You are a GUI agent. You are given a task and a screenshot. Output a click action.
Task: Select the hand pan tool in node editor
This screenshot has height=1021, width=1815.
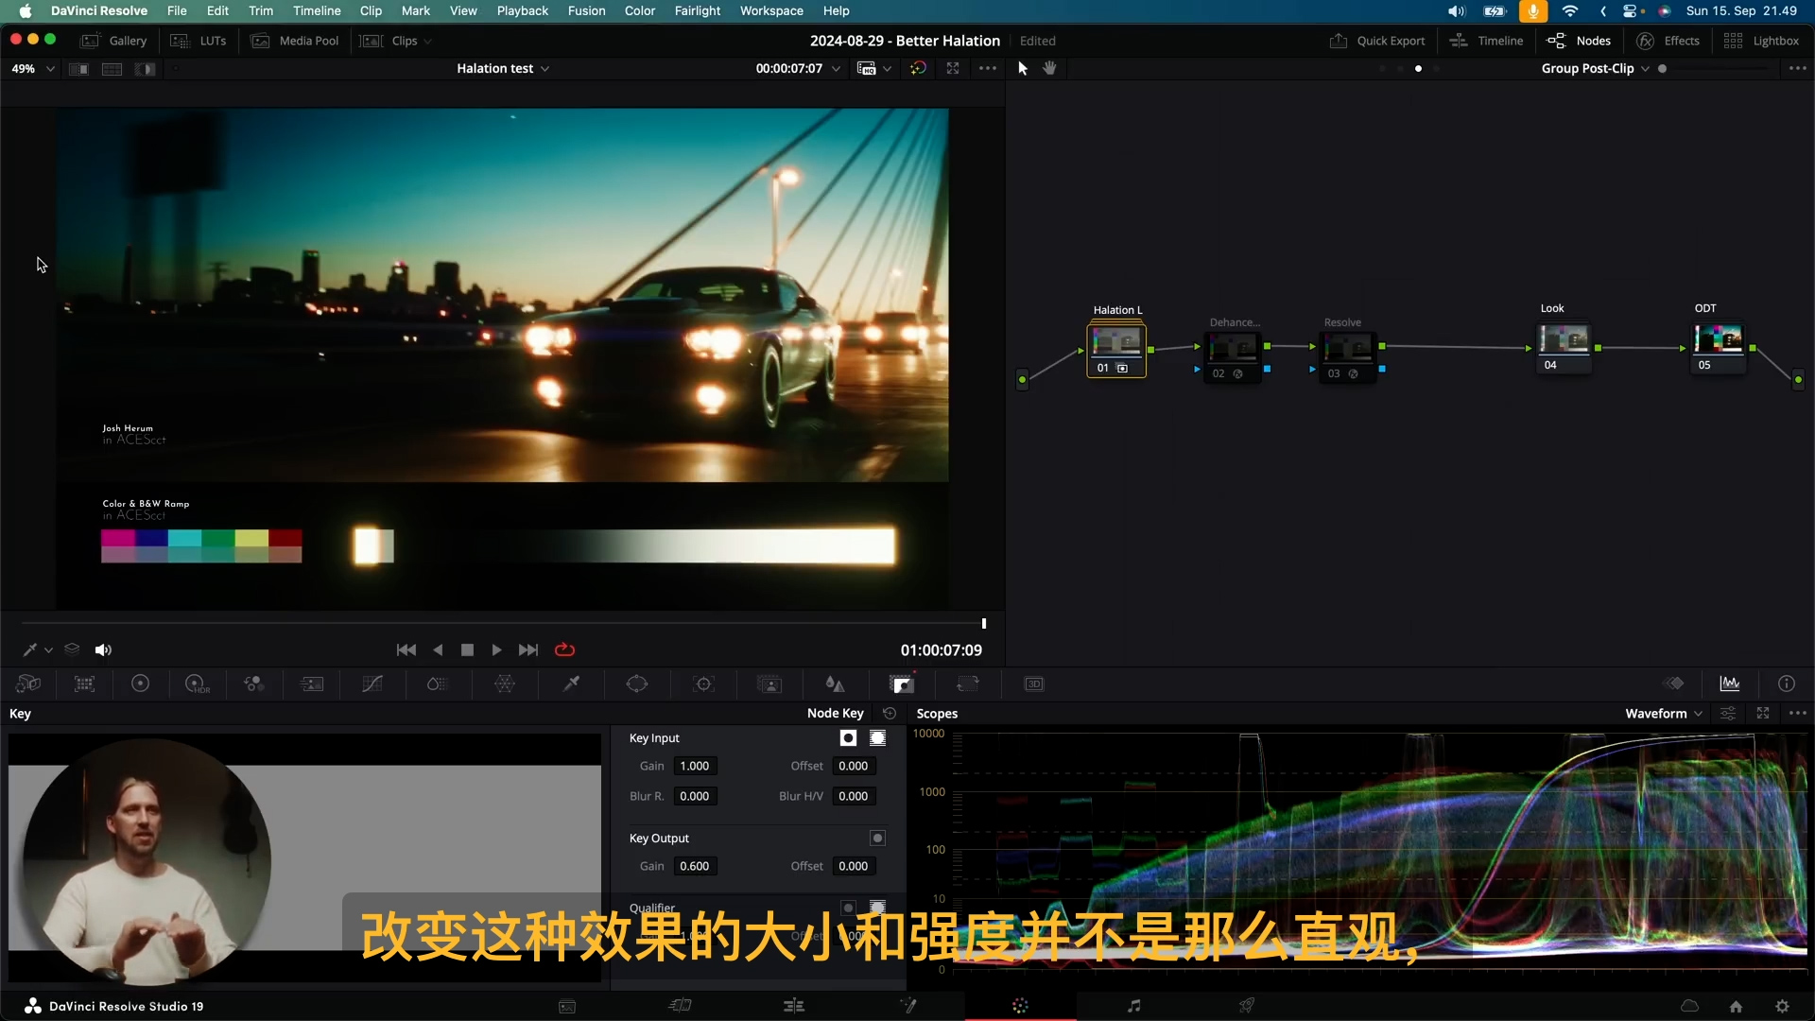point(1049,68)
